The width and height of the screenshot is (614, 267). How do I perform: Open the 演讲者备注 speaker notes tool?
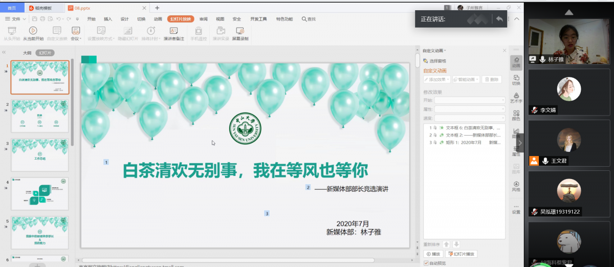pyautogui.click(x=173, y=31)
